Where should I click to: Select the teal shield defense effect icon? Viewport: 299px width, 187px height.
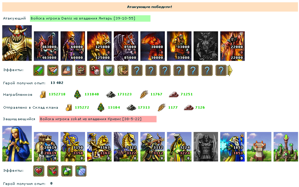[x=109, y=70]
